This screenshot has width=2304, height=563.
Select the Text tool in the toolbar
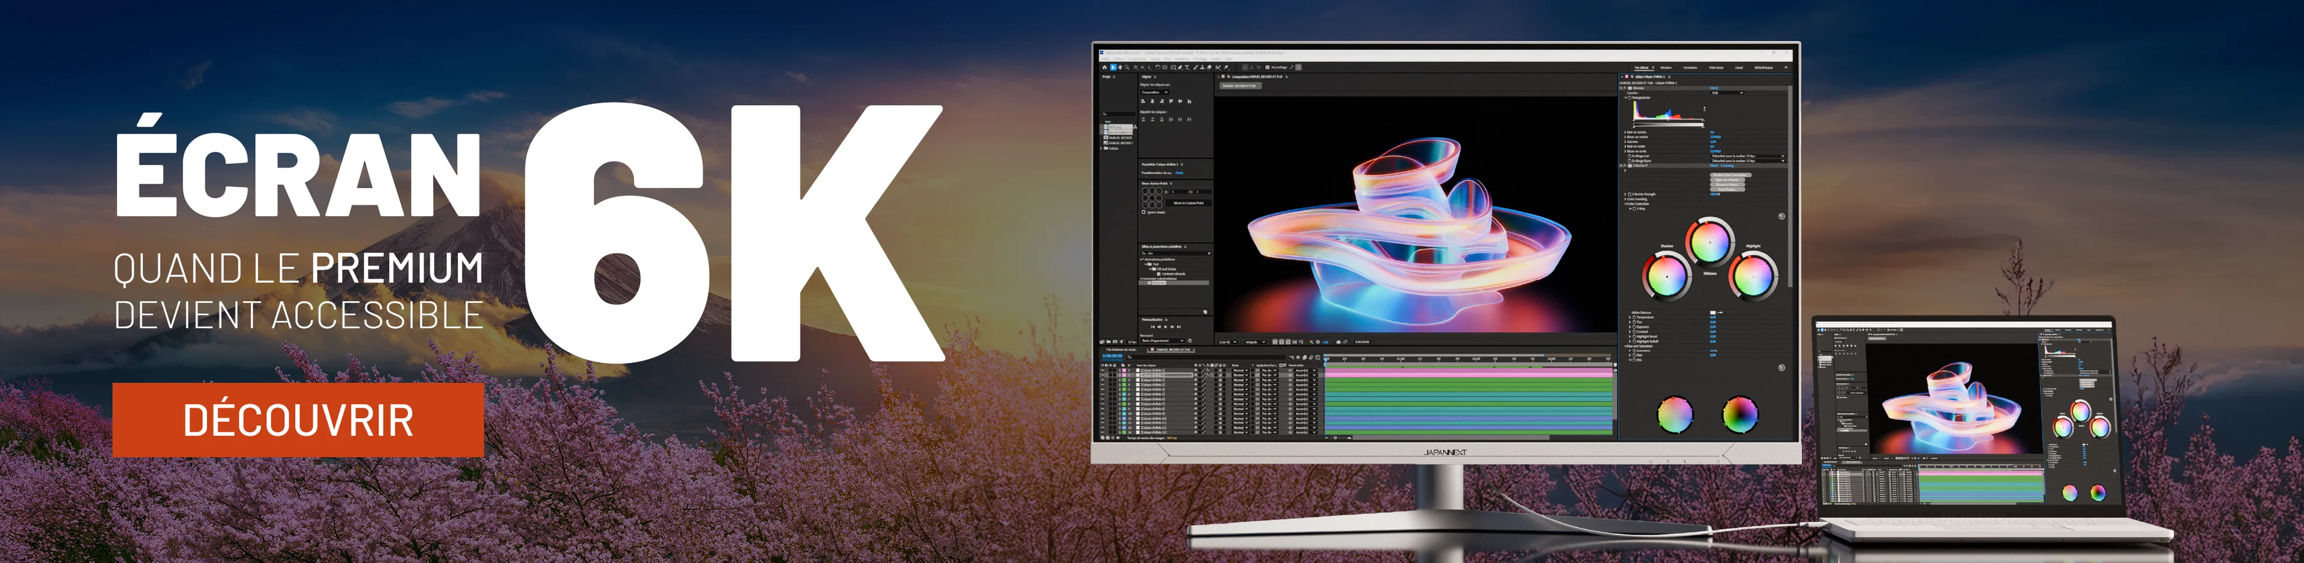(x=1187, y=67)
